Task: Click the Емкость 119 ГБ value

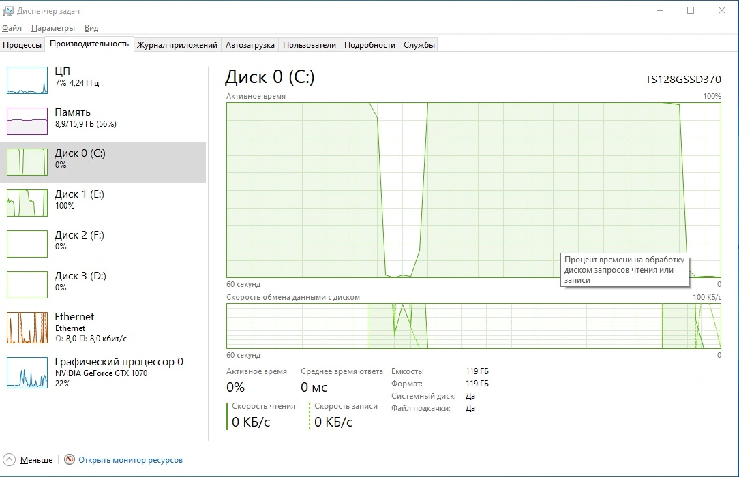Action: [477, 371]
